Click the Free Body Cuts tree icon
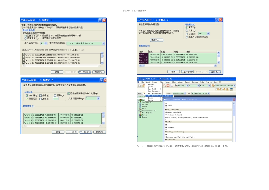This screenshot has width=269, height=190. (140, 113)
